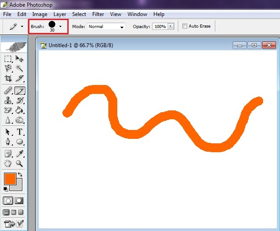Select the Eraser tool
This screenshot has height=231, width=280.
8,110
